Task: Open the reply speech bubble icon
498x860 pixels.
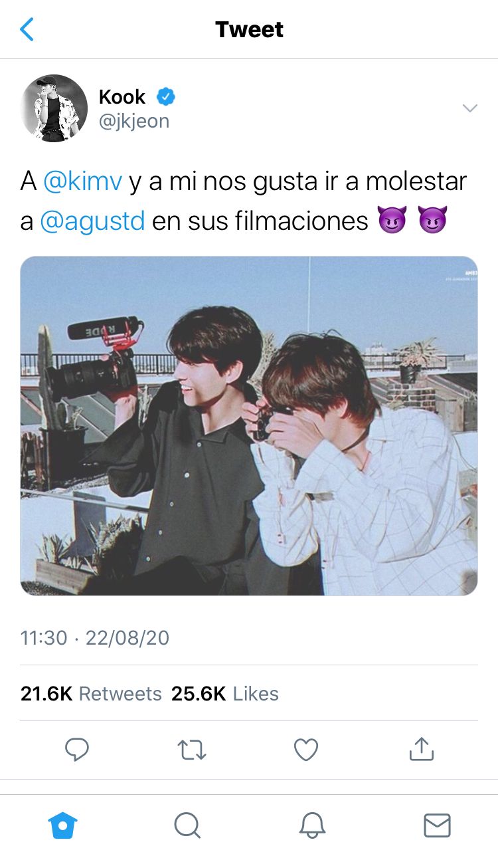Action: (77, 750)
